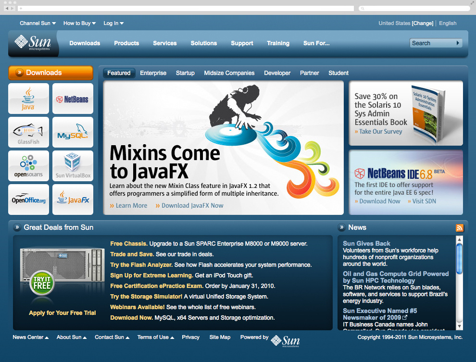Click the GlassFish fish icon
The width and height of the screenshot is (476, 362).
click(x=28, y=132)
